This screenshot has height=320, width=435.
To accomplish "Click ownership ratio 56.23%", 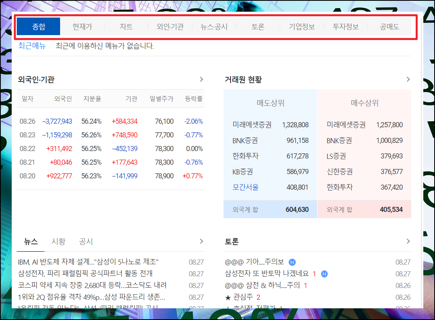I will [91, 176].
